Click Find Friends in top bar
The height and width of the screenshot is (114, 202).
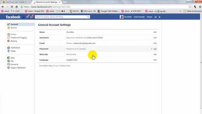[x=139, y=17]
